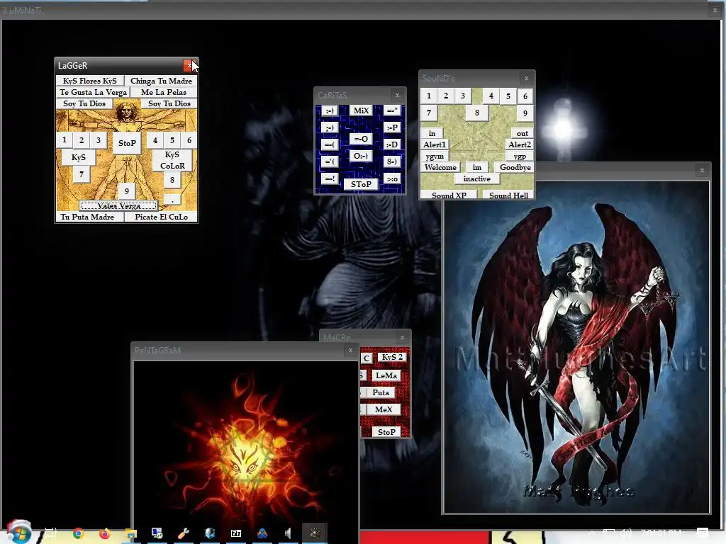Play sound 6 in SouND's window

click(525, 96)
